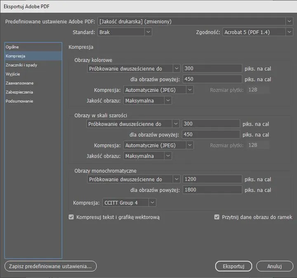Show the Podsumowanie section
Image resolution: width=297 pixels, height=278 pixels.
pos(19,101)
